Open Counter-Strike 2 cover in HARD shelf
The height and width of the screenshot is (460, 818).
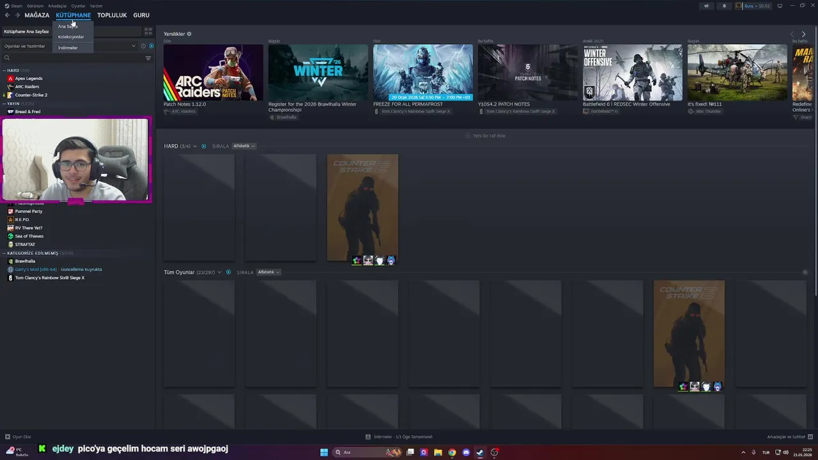click(x=362, y=207)
